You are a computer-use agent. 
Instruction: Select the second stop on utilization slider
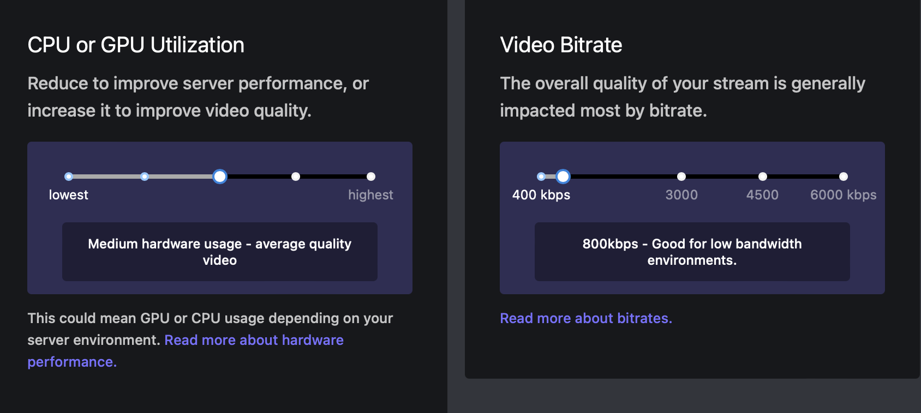point(144,177)
